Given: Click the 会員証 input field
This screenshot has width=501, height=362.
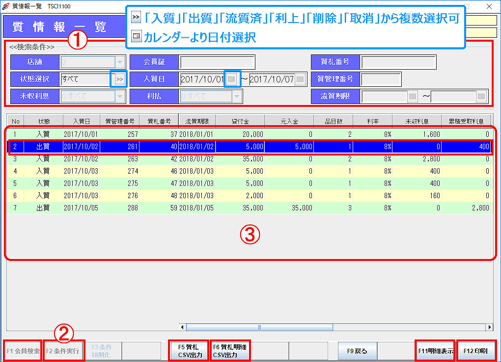Looking at the screenshot, I should [217, 62].
